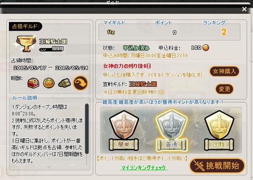Click the 女神購入 button

coord(224,71)
